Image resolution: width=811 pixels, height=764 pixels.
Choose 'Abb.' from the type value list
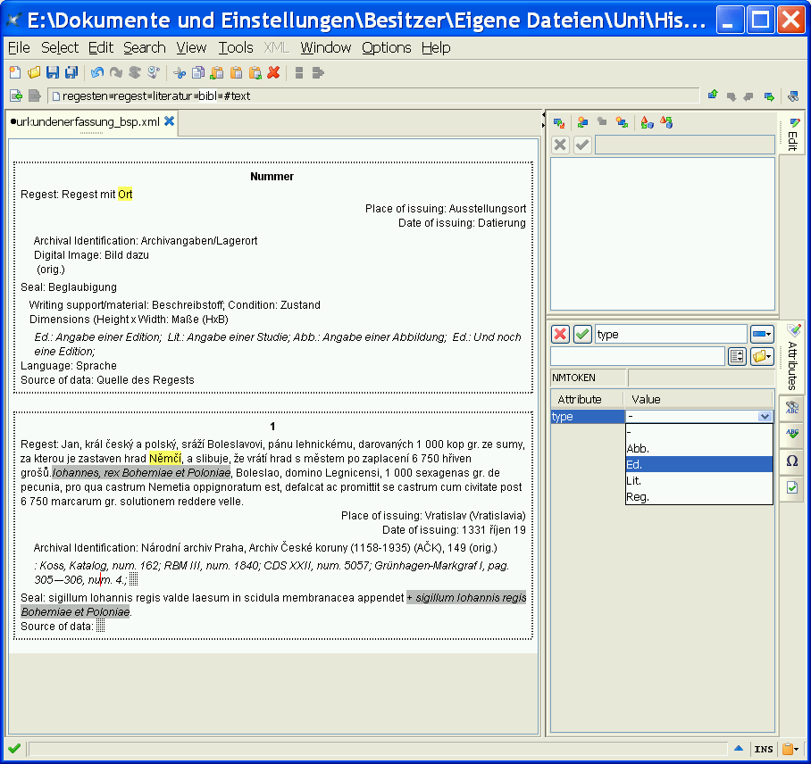click(698, 449)
